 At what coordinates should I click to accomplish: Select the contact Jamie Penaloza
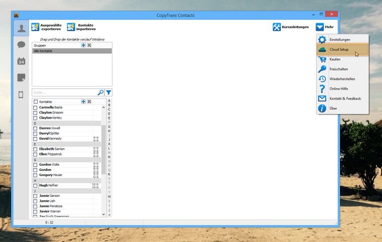(x=51, y=206)
